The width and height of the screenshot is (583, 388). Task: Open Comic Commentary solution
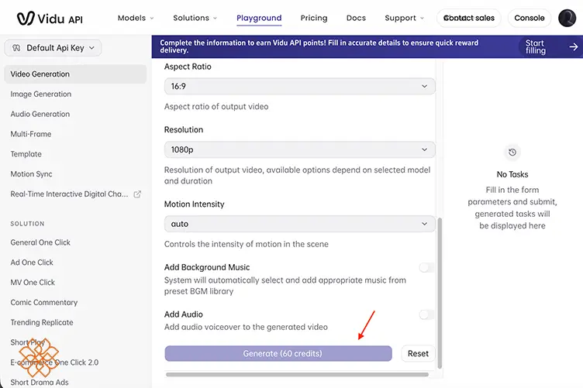point(44,303)
